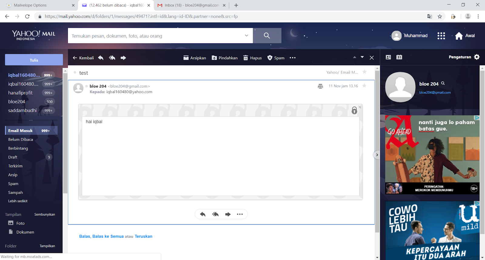Open more options below the message
The image size is (485, 260).
pos(240,214)
